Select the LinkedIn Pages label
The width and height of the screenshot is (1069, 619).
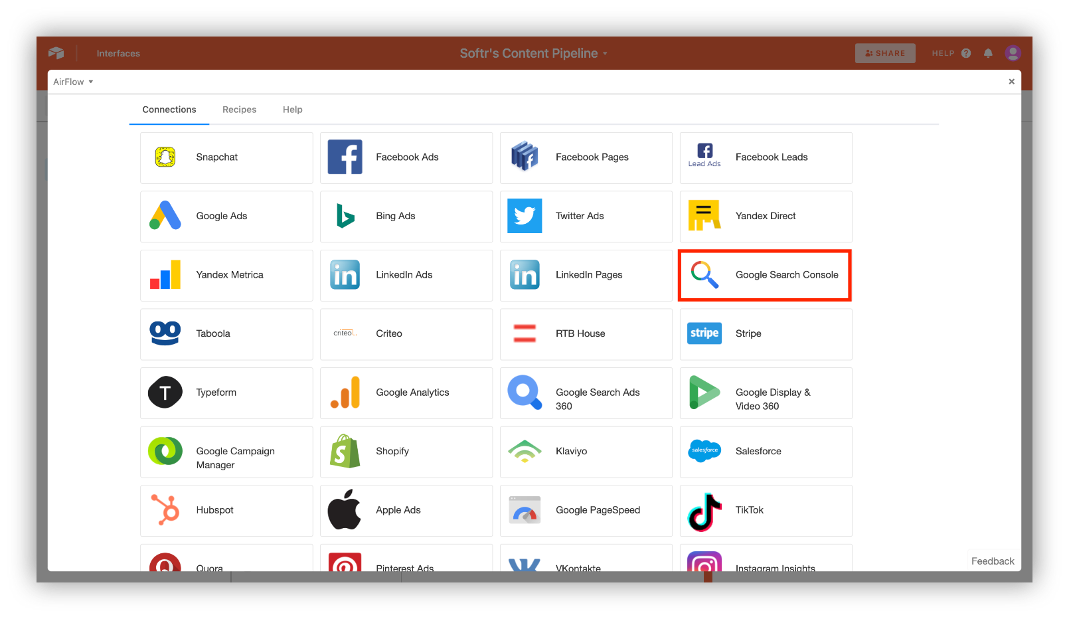[589, 275]
